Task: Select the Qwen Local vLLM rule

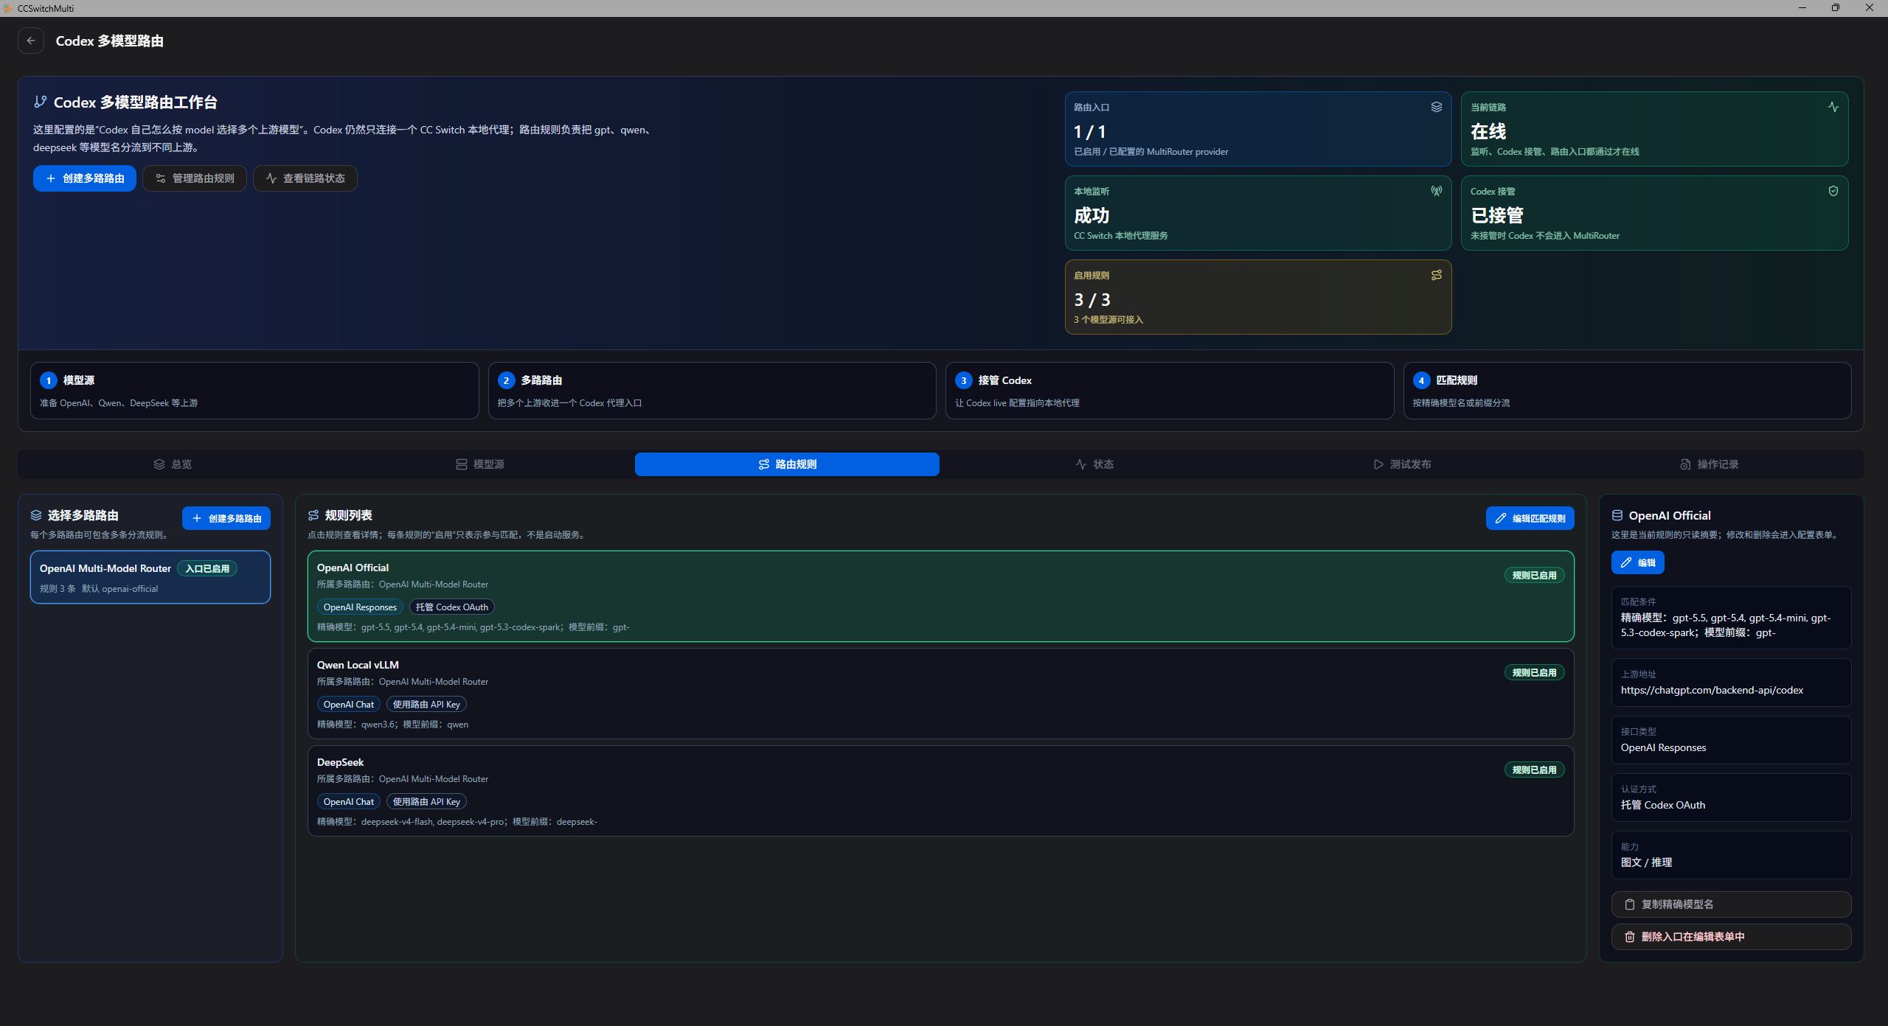Action: pos(941,694)
